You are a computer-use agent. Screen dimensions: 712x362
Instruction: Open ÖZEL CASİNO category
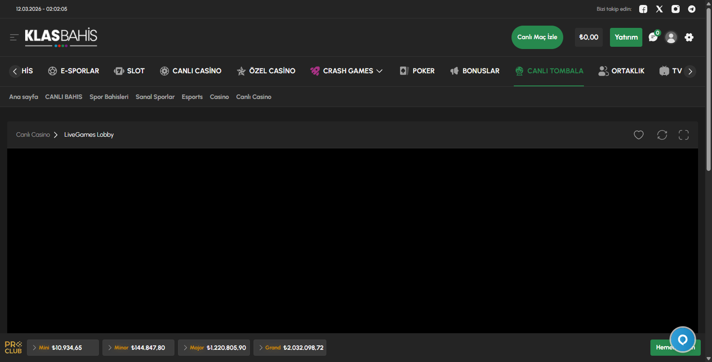(266, 71)
